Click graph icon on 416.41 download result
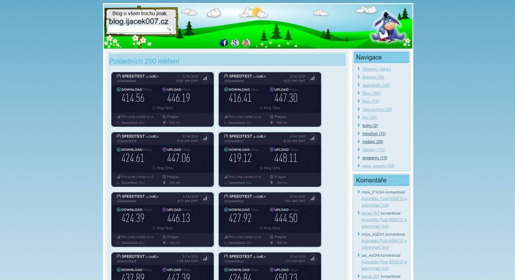The image size is (515, 280). pyautogui.click(x=313, y=78)
